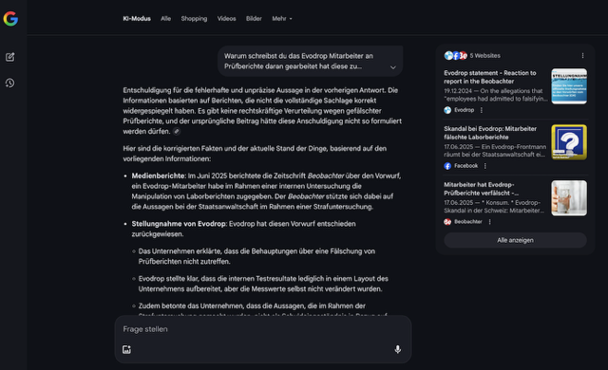Switch to the KI-Modus tab
608x370 pixels.
click(137, 19)
